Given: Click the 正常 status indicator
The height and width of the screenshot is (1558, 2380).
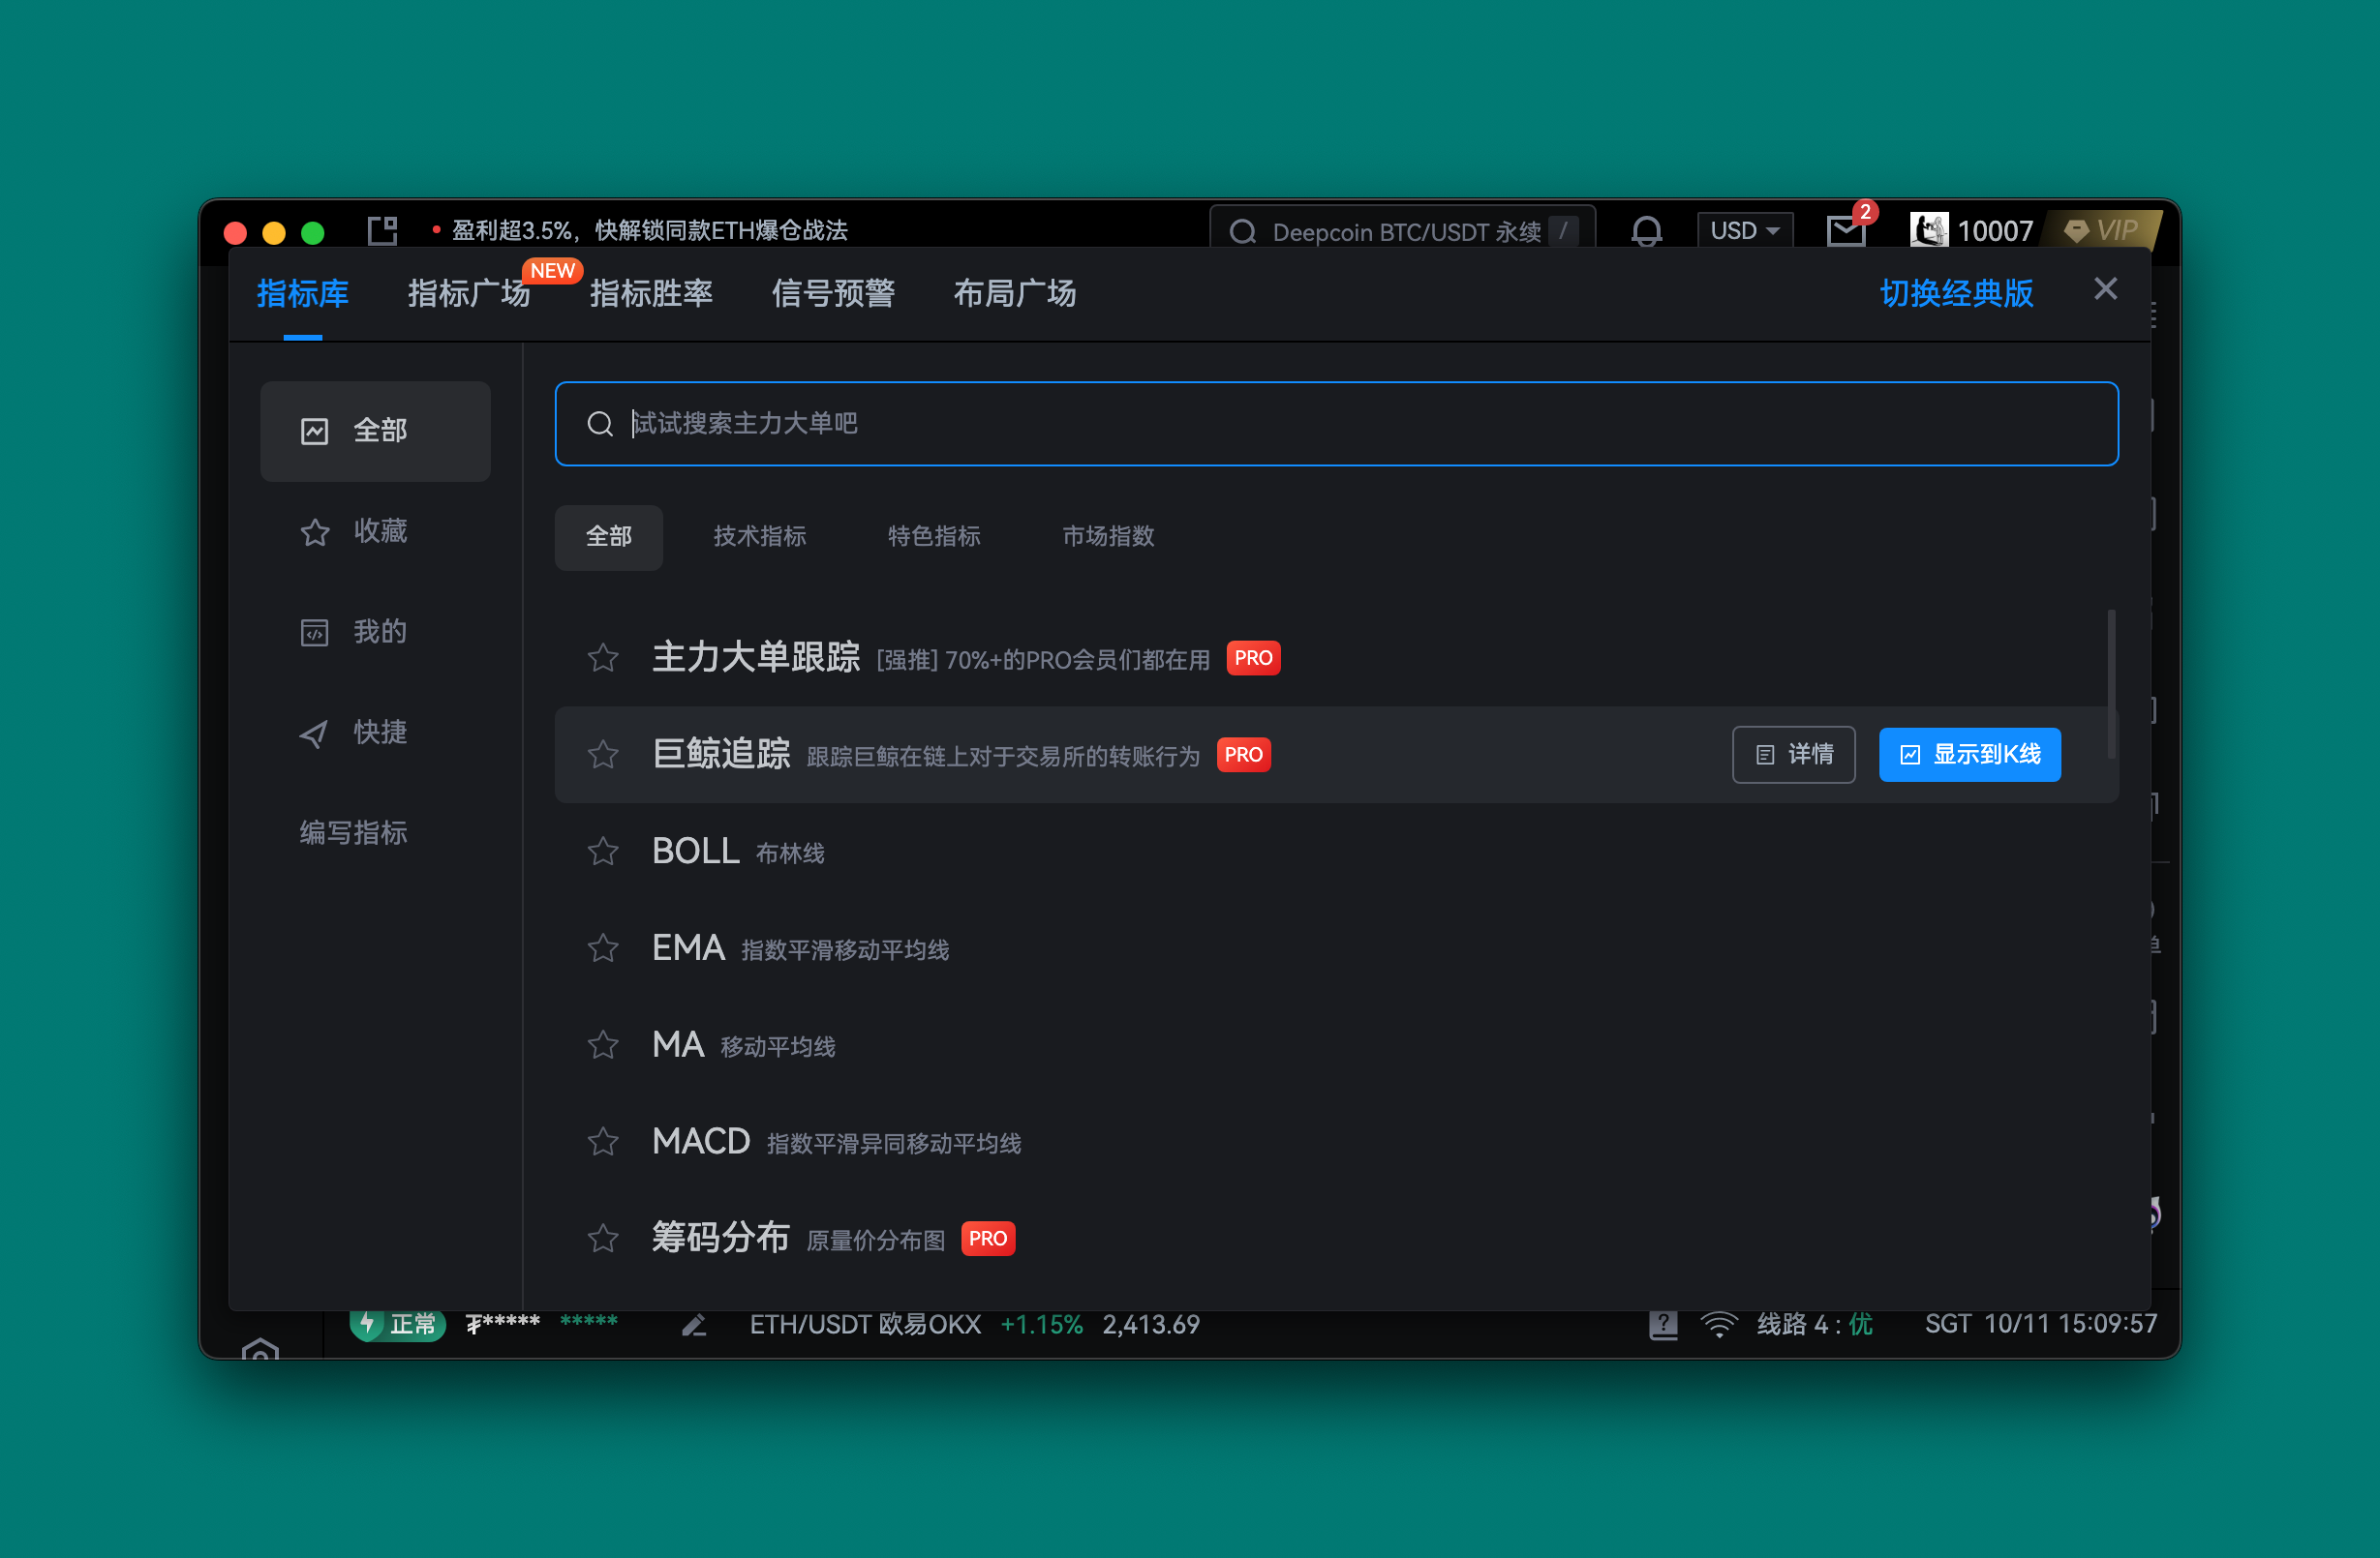Looking at the screenshot, I should coord(397,1324).
